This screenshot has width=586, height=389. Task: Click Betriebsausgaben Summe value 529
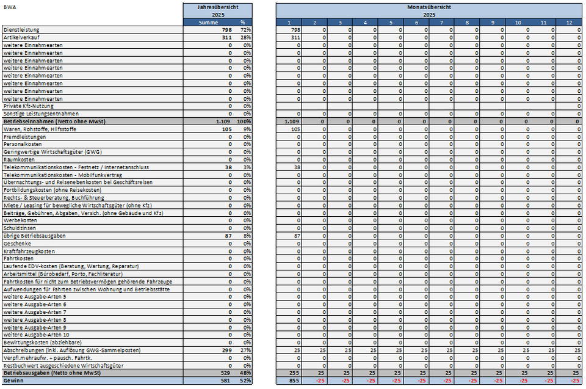click(226, 373)
